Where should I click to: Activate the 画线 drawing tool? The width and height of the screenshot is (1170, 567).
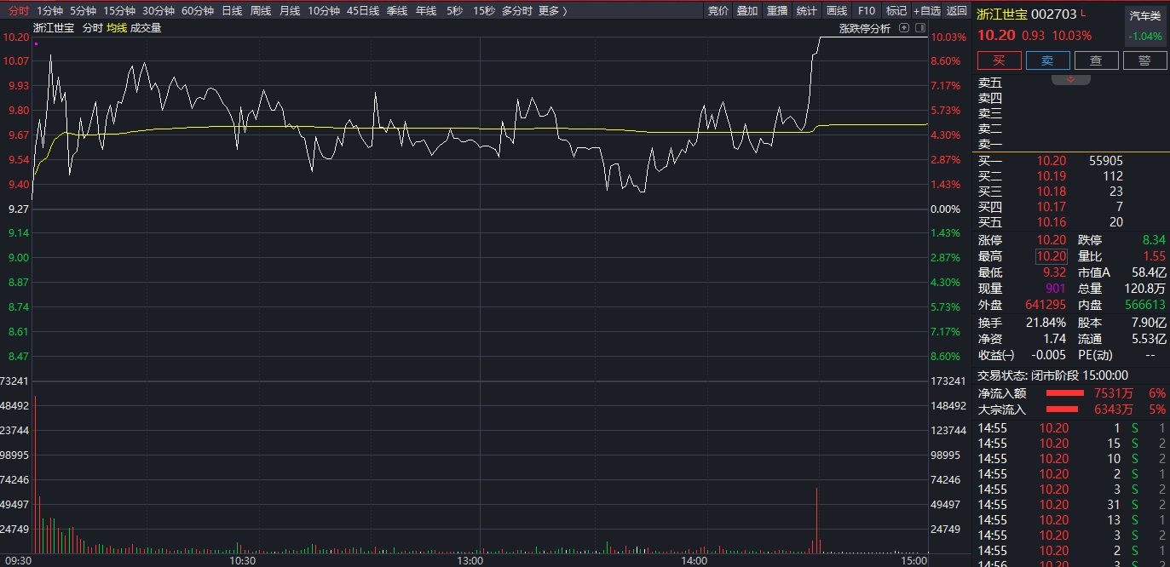[x=837, y=11]
